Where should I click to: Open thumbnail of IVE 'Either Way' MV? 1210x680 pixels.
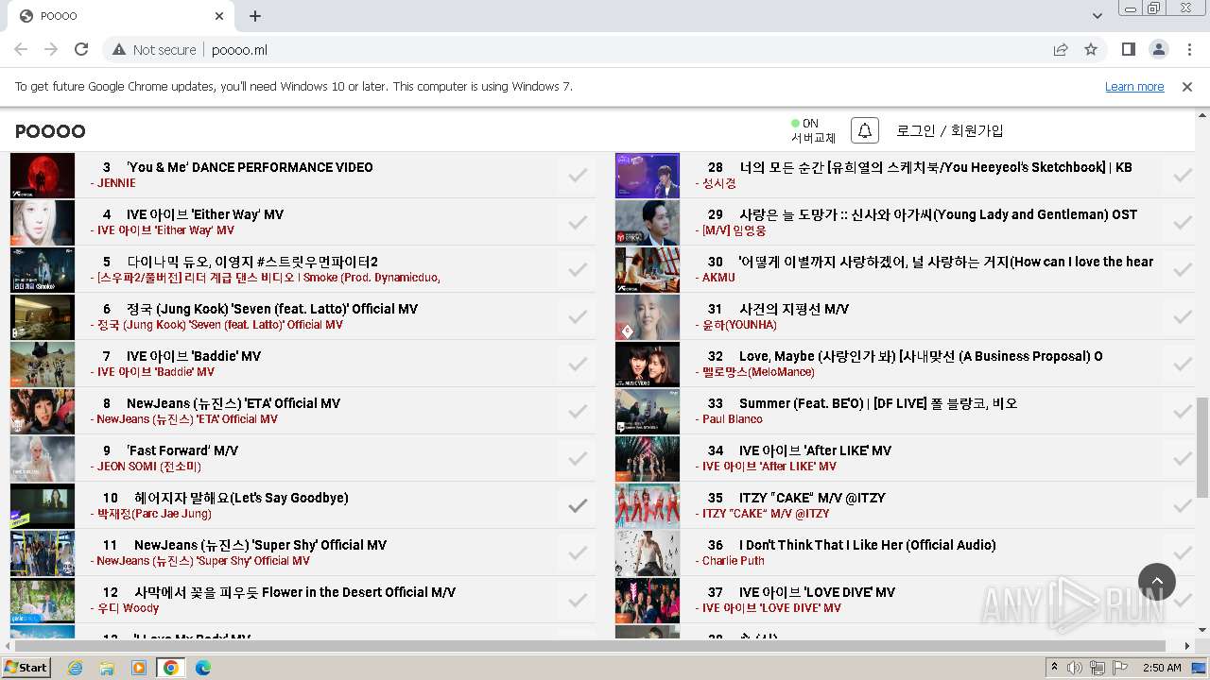[x=43, y=223]
